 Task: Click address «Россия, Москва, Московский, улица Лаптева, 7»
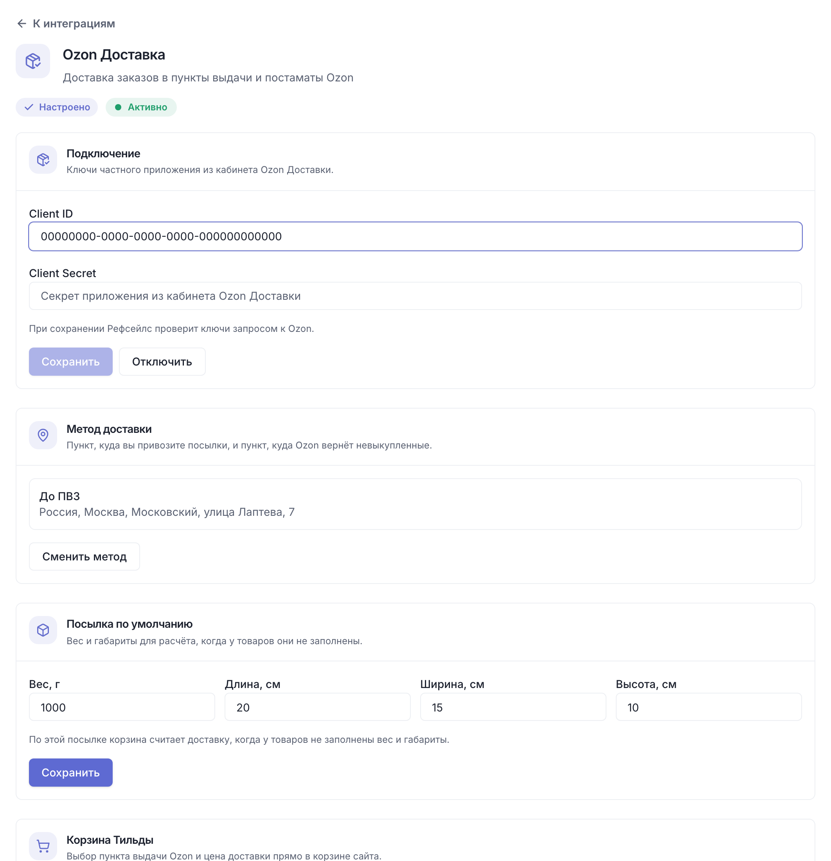click(167, 512)
